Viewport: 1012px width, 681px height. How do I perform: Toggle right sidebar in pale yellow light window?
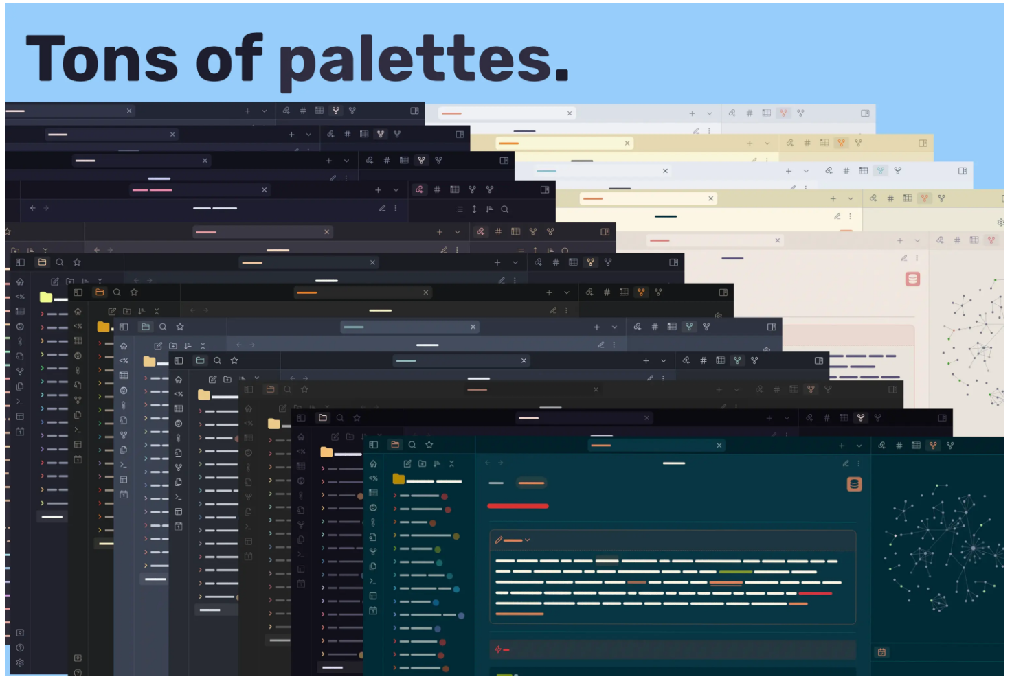923,143
